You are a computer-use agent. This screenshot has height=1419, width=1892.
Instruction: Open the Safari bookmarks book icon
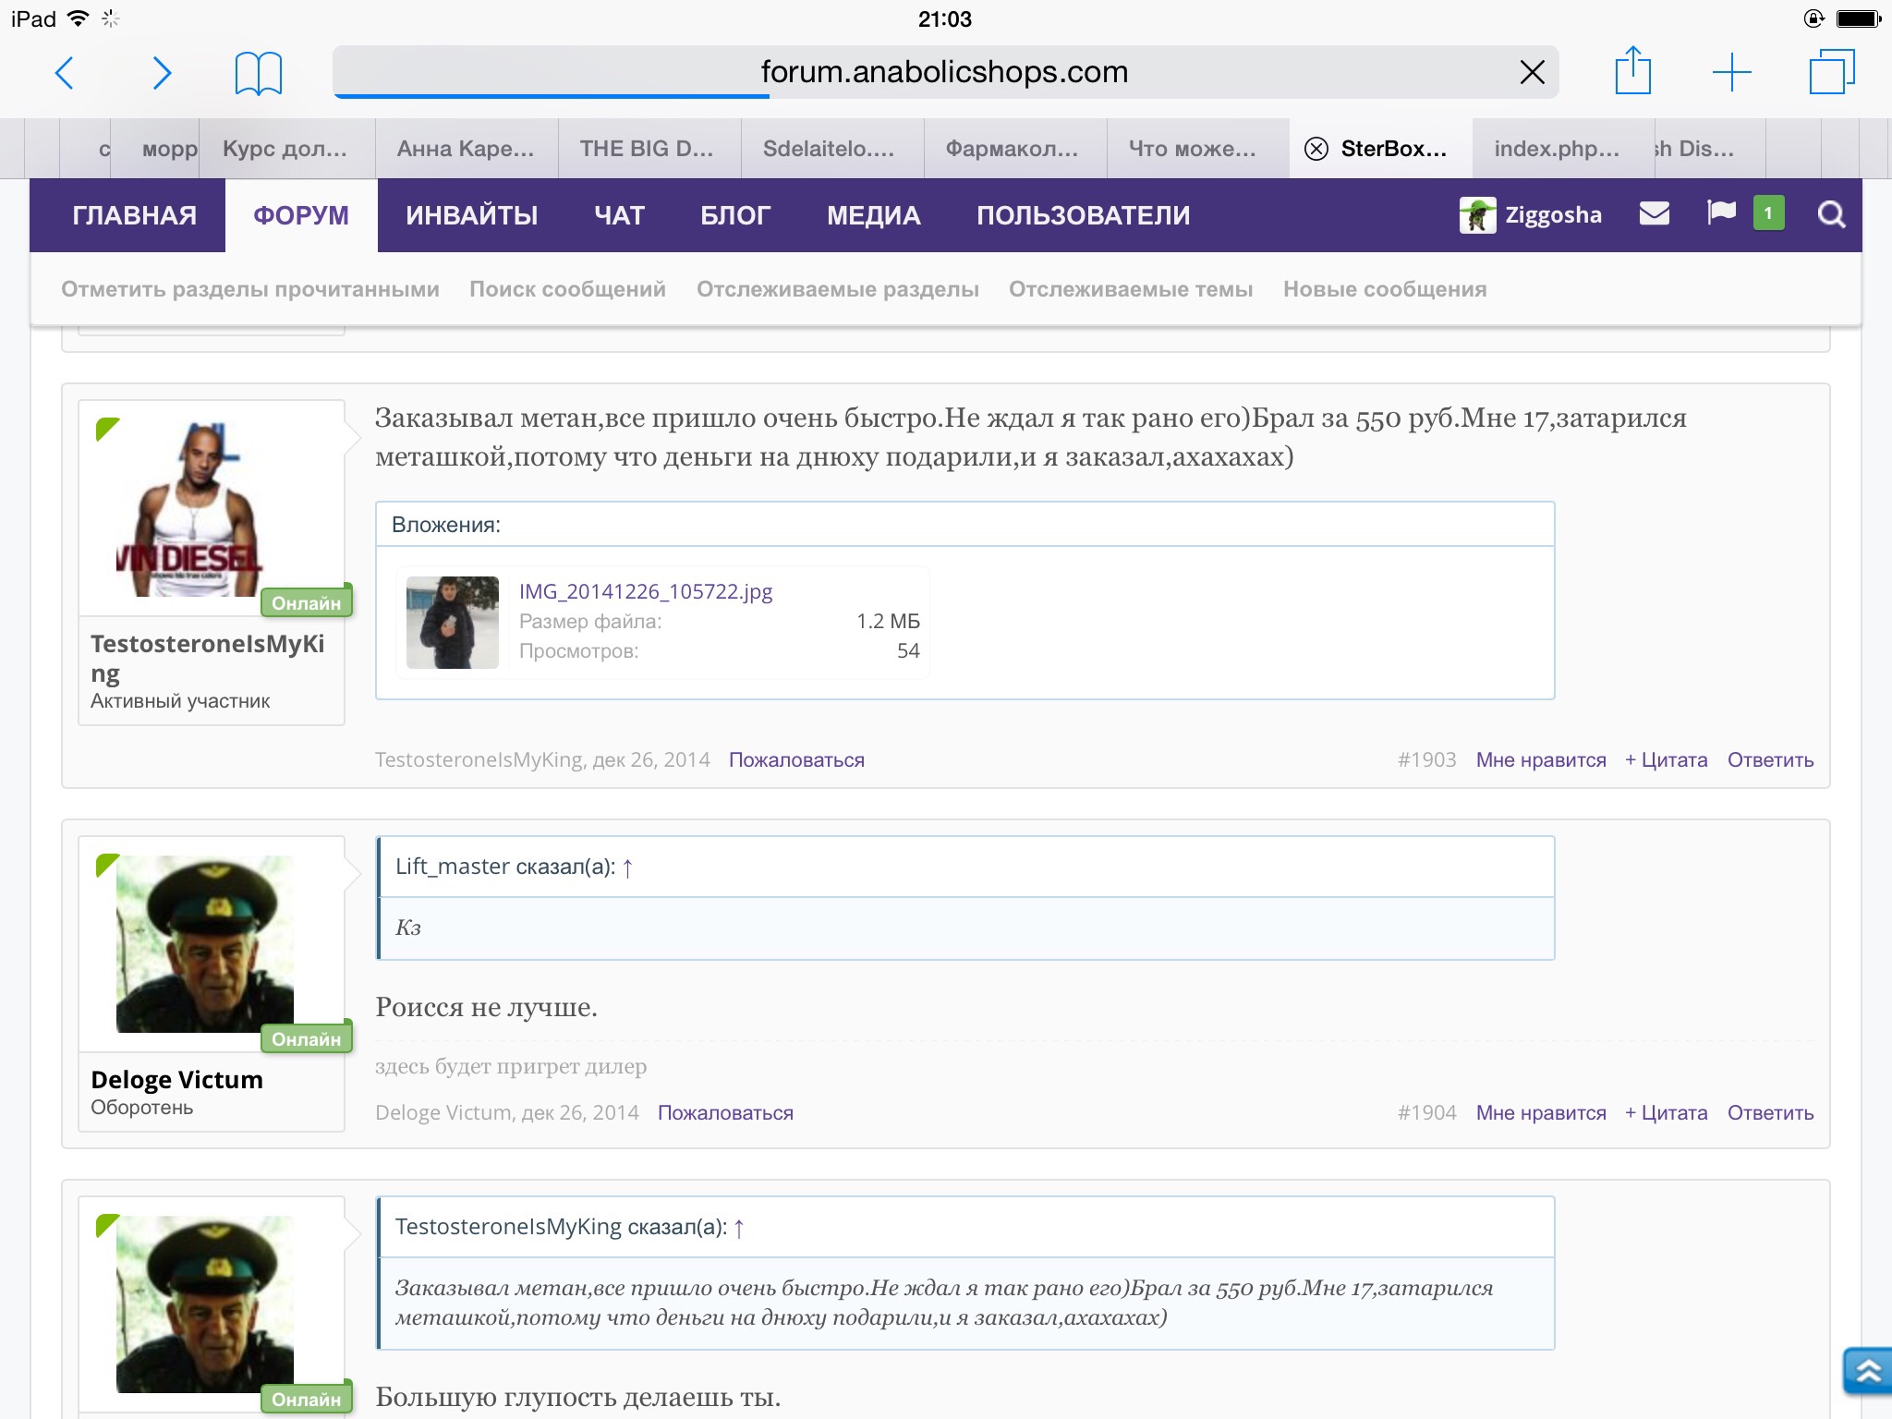[x=258, y=73]
